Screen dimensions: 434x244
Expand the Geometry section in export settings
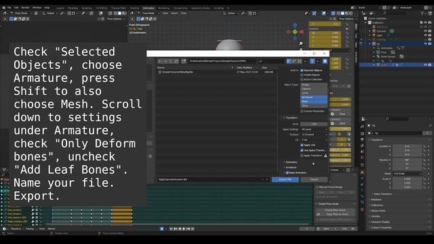(x=290, y=162)
